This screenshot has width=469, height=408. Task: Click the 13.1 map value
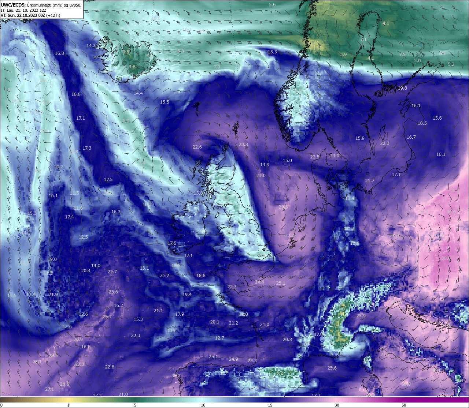[x=144, y=268]
